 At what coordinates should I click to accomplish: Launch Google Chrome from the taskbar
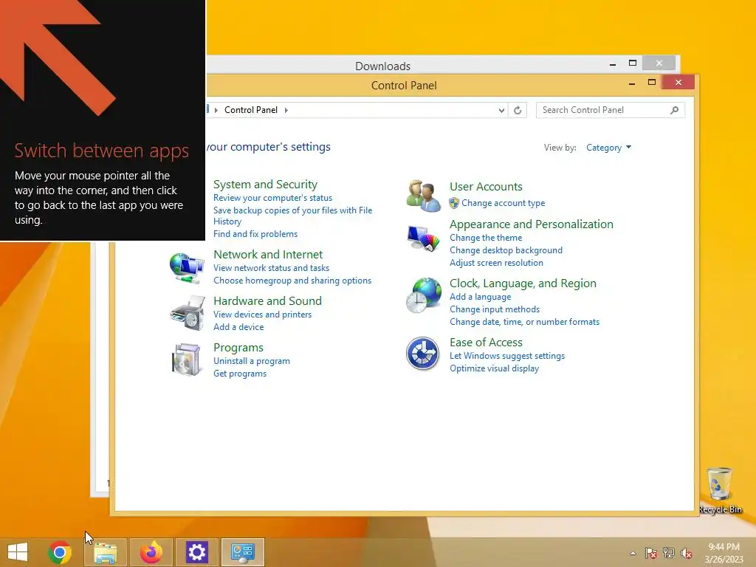coord(60,552)
